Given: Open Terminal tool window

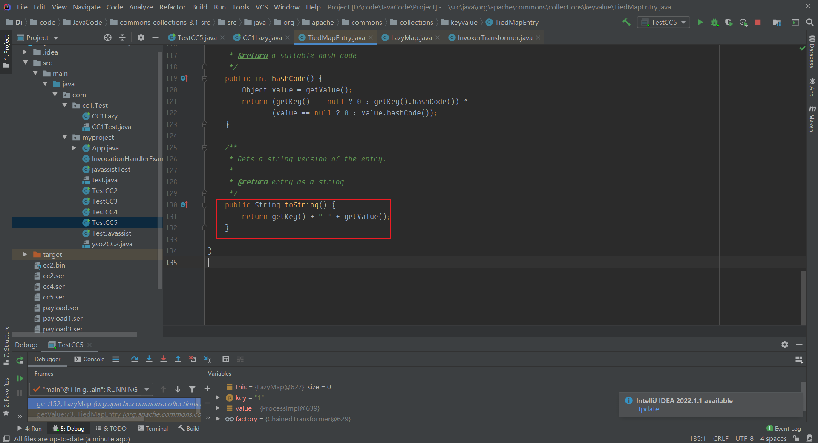Looking at the screenshot, I should [153, 429].
